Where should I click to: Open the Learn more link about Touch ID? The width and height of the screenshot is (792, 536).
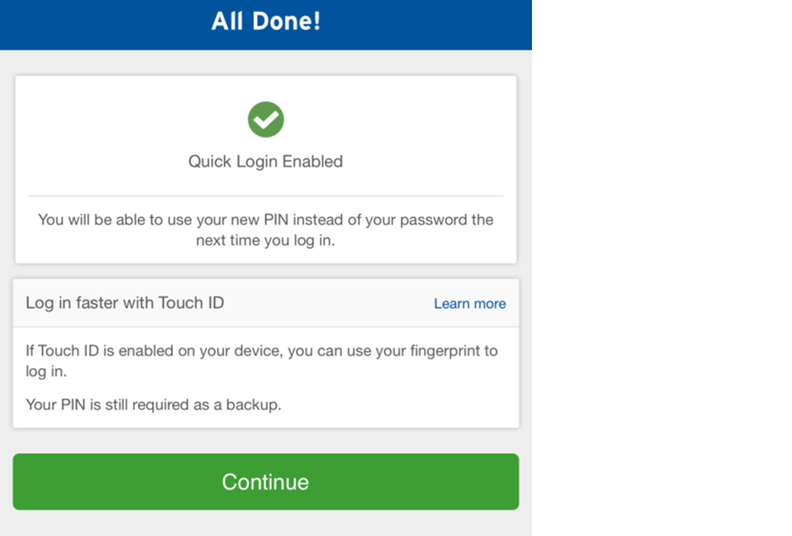click(469, 304)
